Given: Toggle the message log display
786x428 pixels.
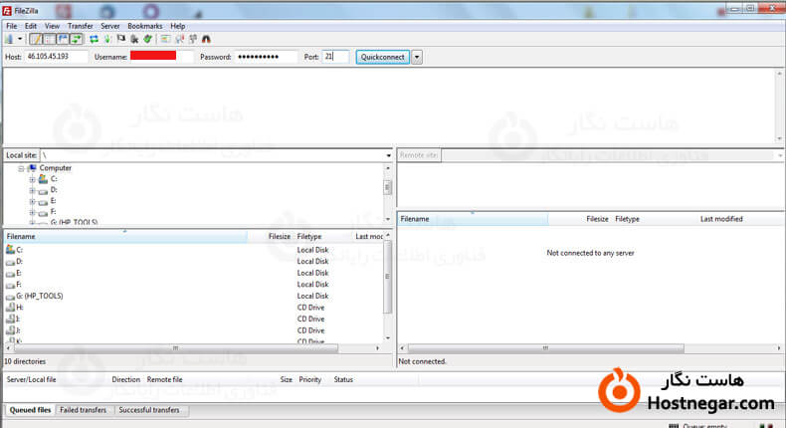Looking at the screenshot, I should point(36,39).
